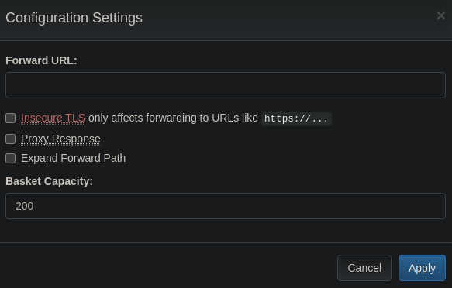Screen dimensions: 452x288
Task: Click the text 'only affects forwarding to URLs like'
Action: click(x=173, y=118)
